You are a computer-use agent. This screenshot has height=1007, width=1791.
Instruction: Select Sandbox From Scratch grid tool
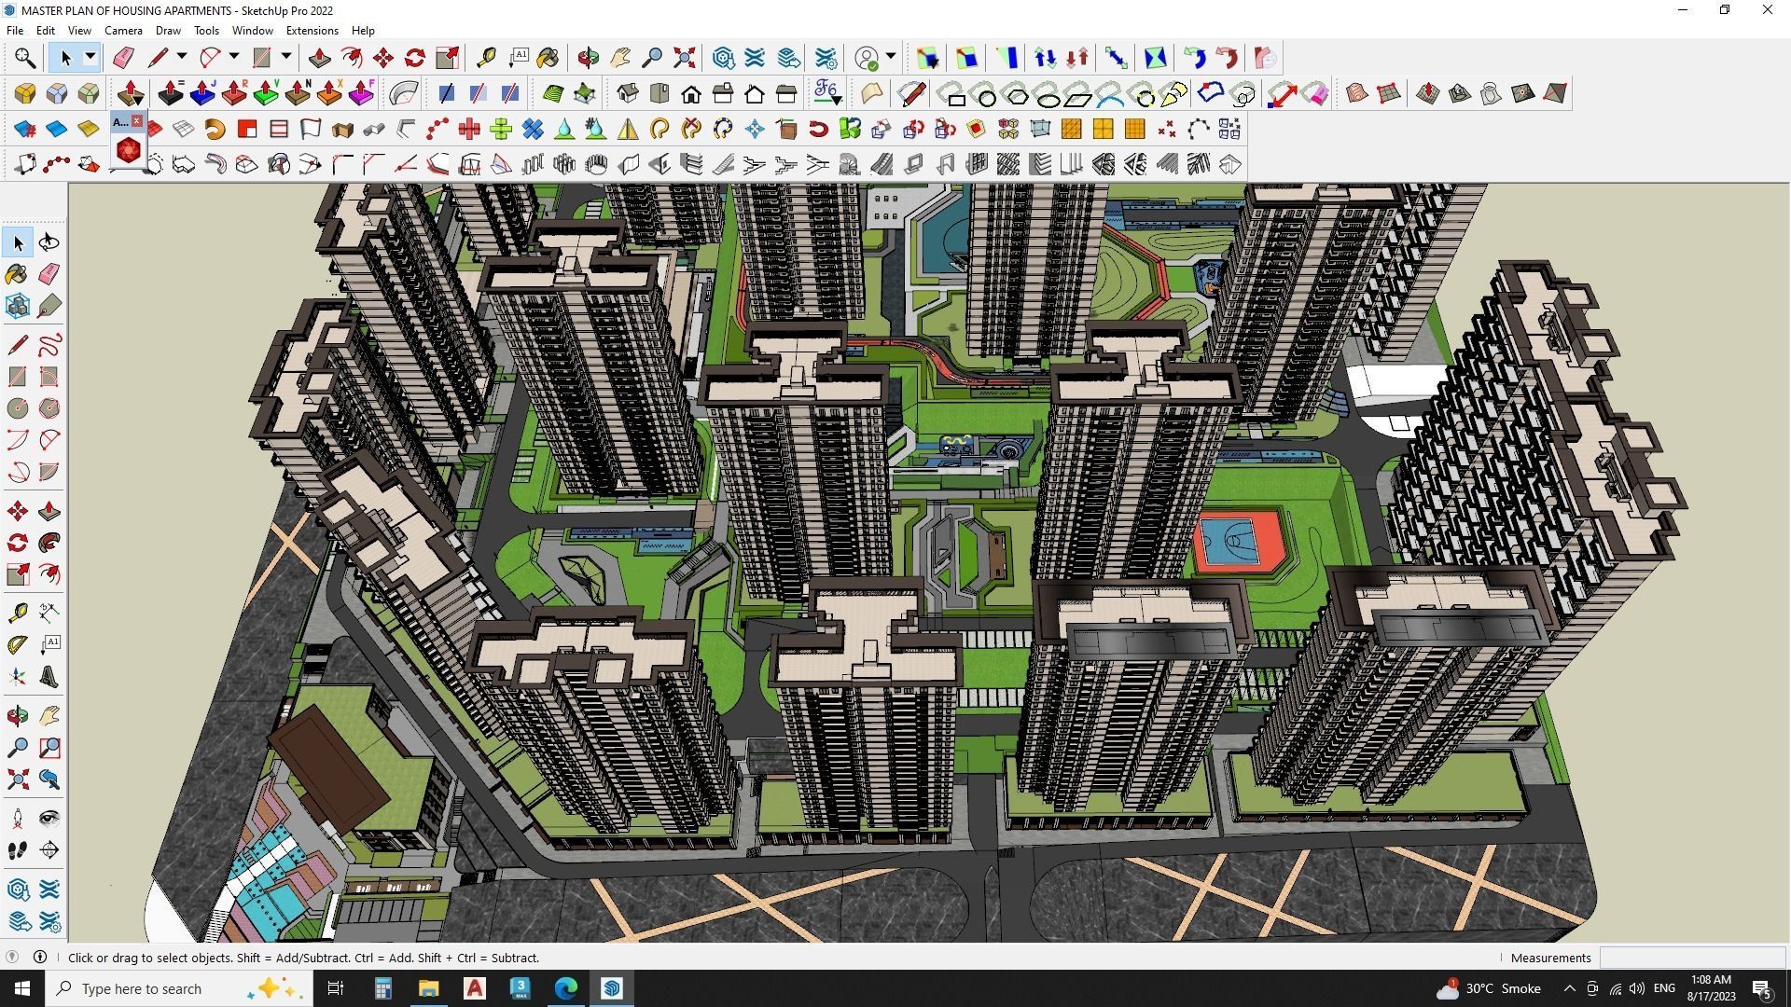click(x=1388, y=93)
